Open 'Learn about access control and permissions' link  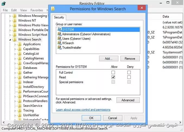coord(83,110)
